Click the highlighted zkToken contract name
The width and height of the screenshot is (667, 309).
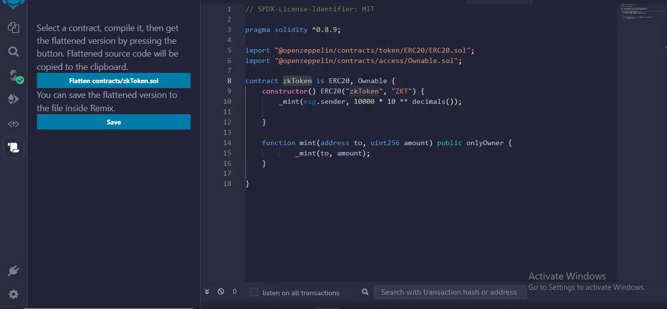pyautogui.click(x=297, y=81)
